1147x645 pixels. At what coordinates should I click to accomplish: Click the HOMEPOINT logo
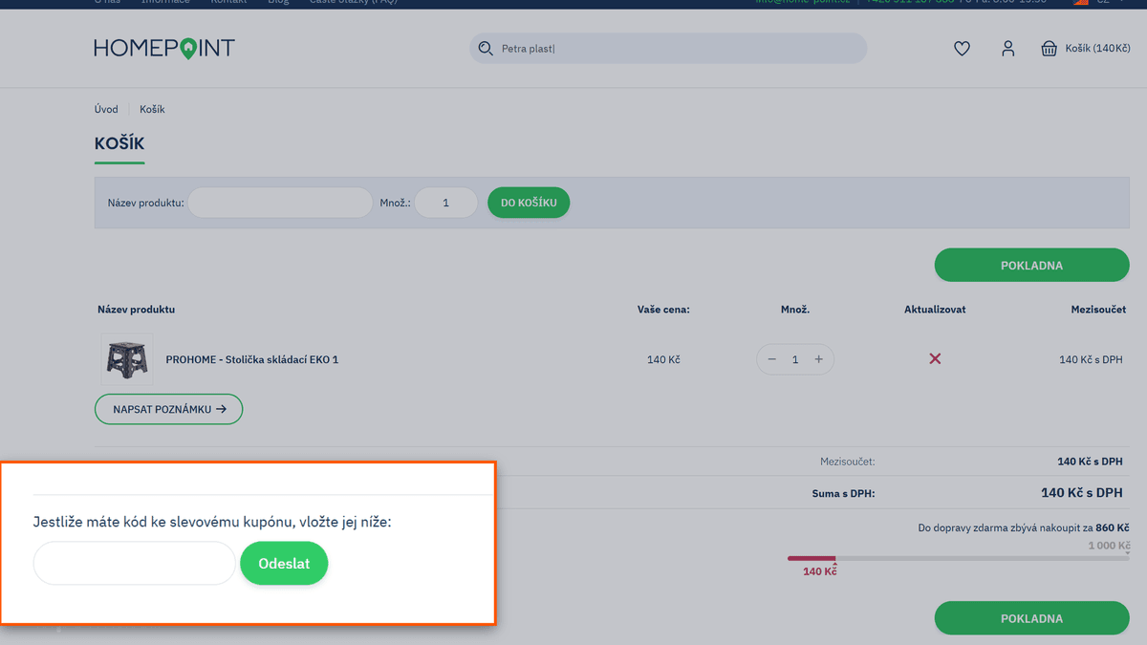pos(164,48)
